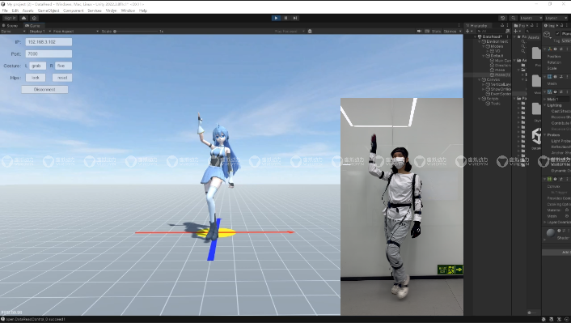Open the Help menu
The image size is (571, 323).
[x=143, y=11]
